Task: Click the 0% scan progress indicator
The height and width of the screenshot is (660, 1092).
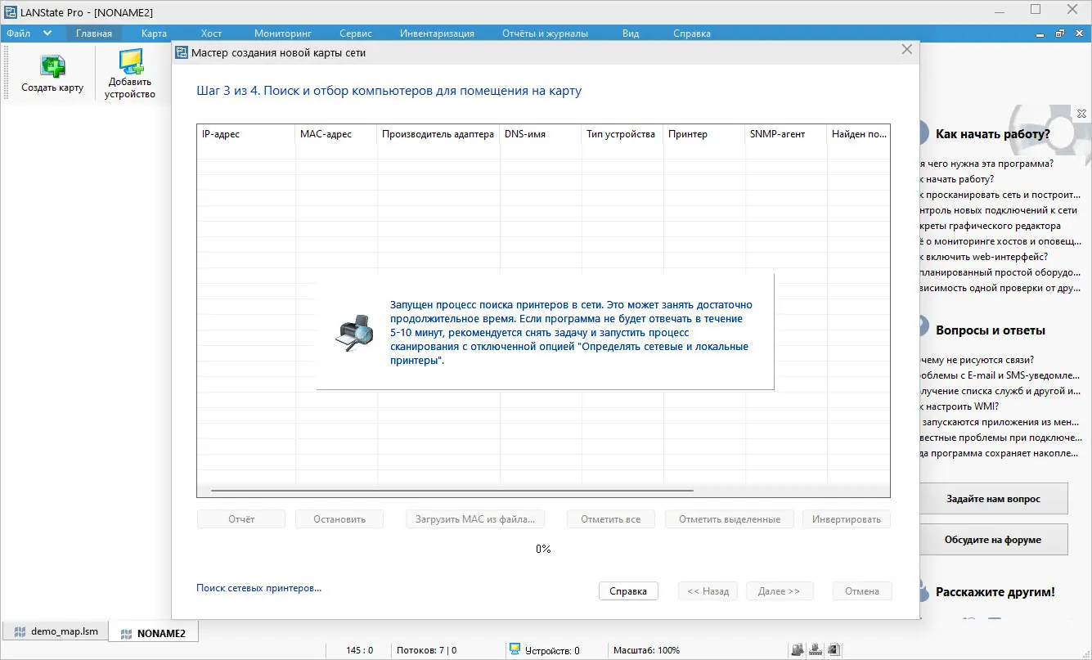Action: point(543,549)
